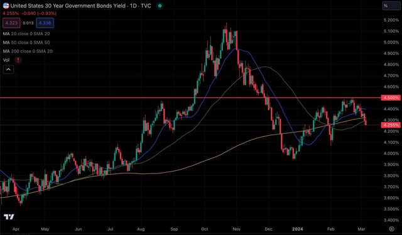Select the MA 20 close indicator legend
The image size is (402, 235).
click(x=26, y=33)
